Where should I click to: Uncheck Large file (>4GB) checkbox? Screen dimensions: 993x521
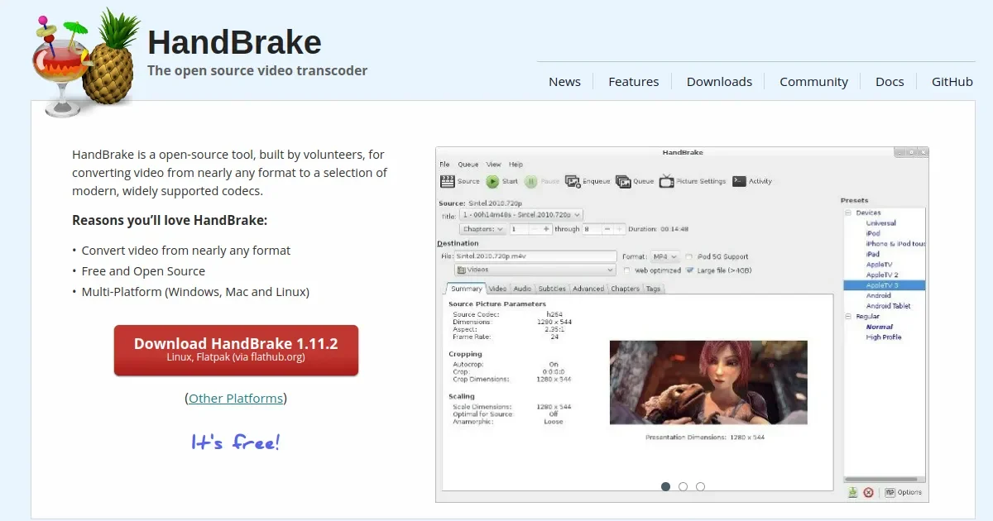pos(689,270)
